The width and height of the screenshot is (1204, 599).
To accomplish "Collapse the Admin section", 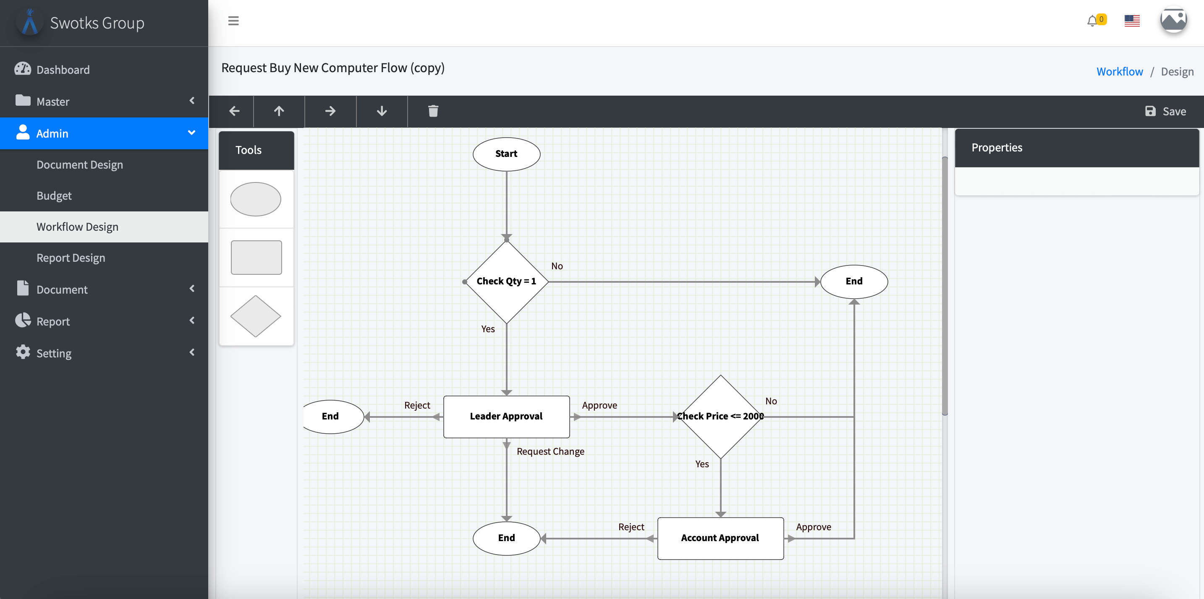I will pos(104,133).
